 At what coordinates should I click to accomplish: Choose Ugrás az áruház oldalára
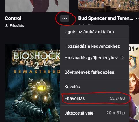[89, 32]
